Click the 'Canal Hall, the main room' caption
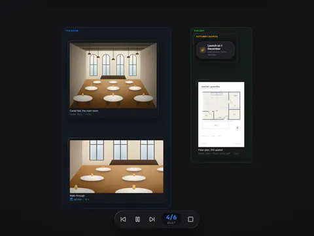Viewport: 314px width, 236px height. pos(84,111)
